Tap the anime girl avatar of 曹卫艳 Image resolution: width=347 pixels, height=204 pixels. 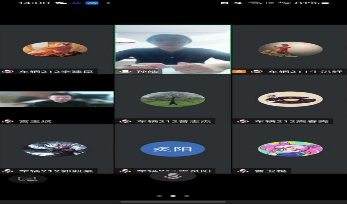tap(290, 149)
